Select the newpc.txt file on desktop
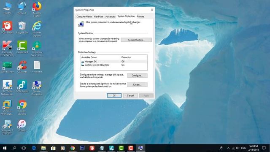270x152 pixels. [x=37, y=67]
